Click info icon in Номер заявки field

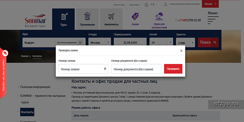coord(105,69)
